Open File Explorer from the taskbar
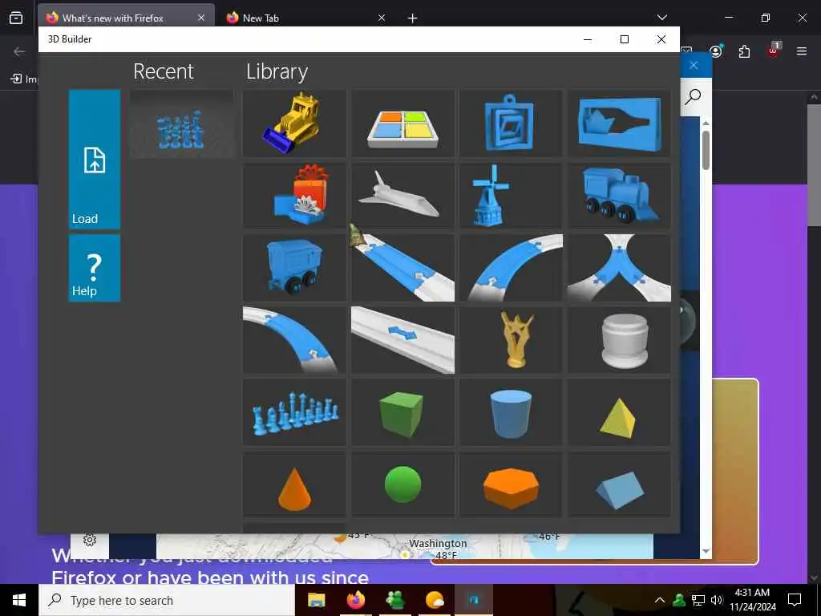821x616 pixels. coord(316,600)
